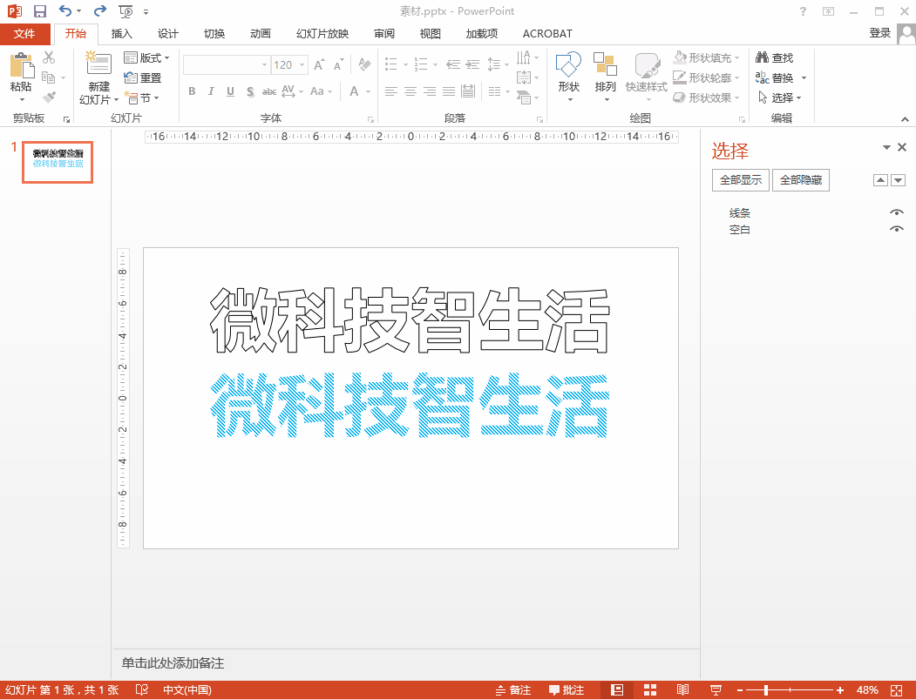Open the Quick Styles gallery
Image resolution: width=916 pixels, height=699 pixels.
pos(646,76)
